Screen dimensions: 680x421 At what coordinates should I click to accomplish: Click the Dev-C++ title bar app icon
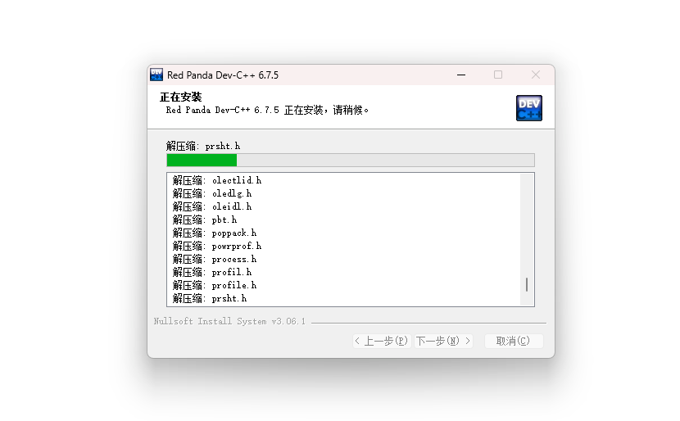(x=156, y=75)
